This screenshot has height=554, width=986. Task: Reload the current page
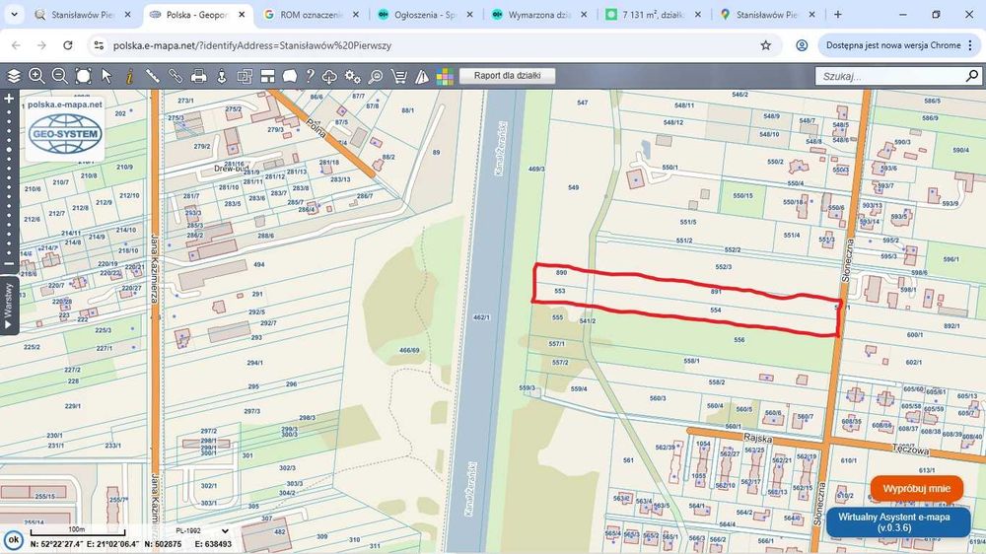point(68,45)
